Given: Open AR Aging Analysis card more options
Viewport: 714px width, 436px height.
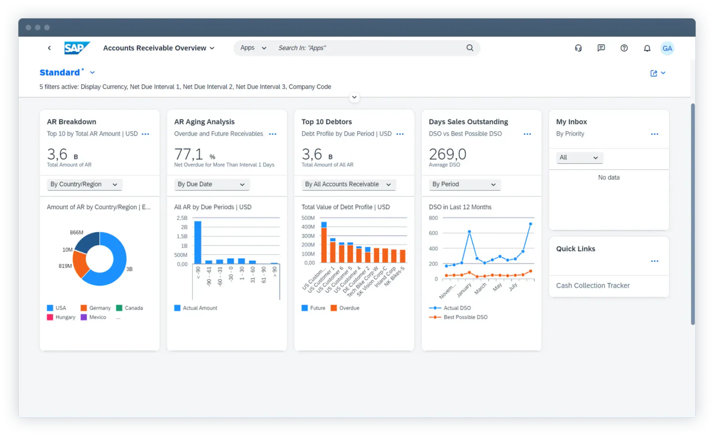Looking at the screenshot, I should 273,134.
